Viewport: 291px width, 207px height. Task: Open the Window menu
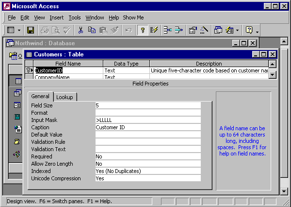95,17
